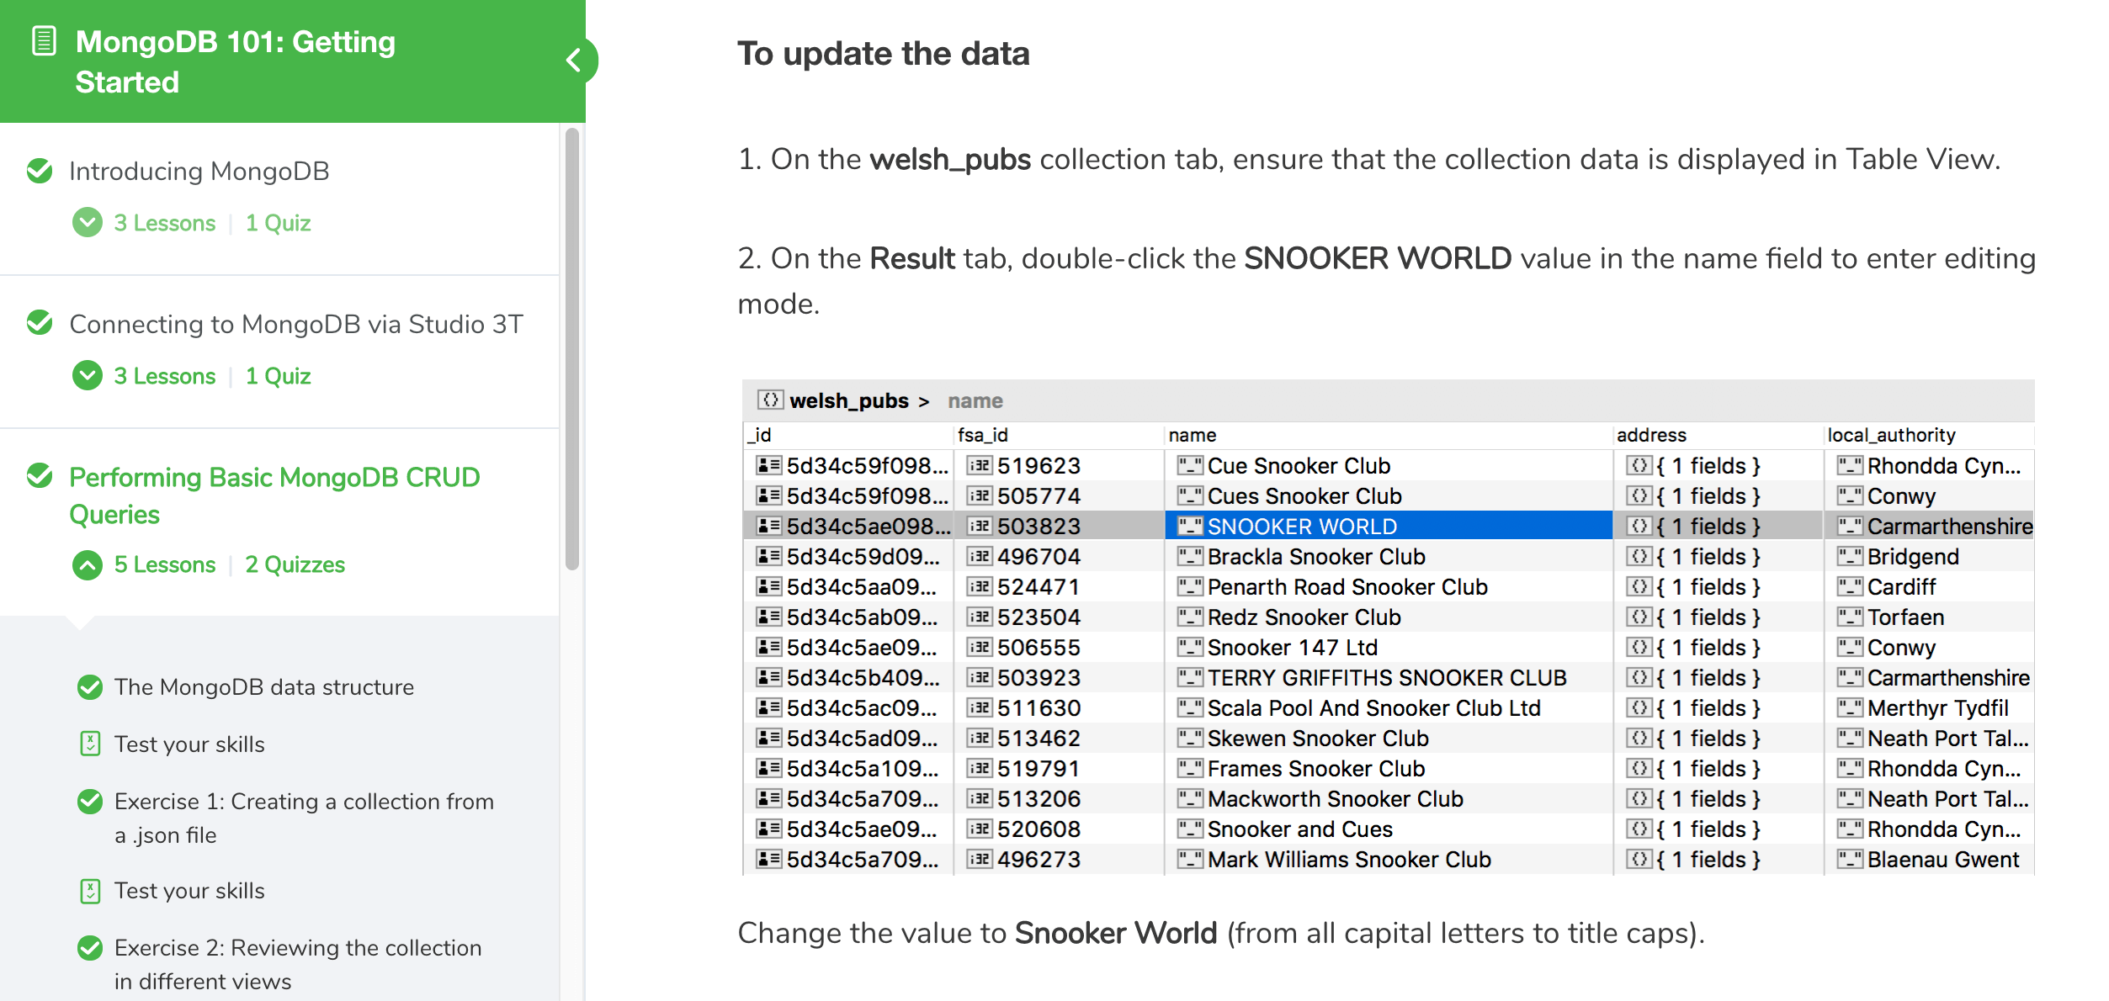Click the integer type icon beside 505774
Screen dimensions: 2109x1001
coord(980,495)
